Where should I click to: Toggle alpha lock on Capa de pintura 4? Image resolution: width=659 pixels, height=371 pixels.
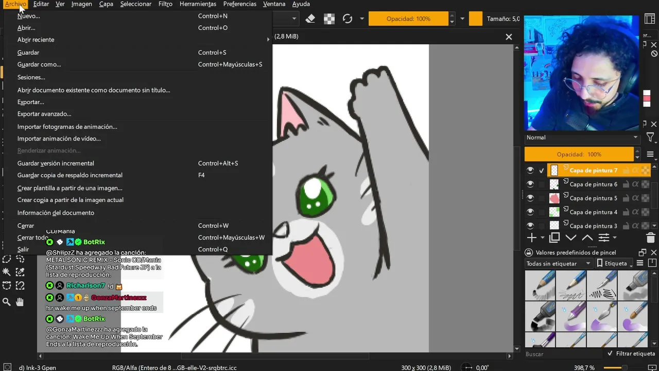tap(645, 212)
